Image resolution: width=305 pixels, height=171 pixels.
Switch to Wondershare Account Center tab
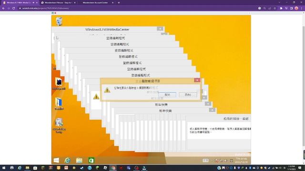coord(96,3)
